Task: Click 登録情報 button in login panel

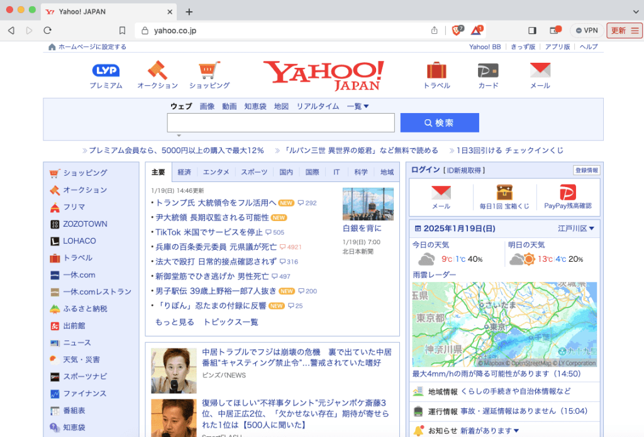Action: pyautogui.click(x=587, y=170)
